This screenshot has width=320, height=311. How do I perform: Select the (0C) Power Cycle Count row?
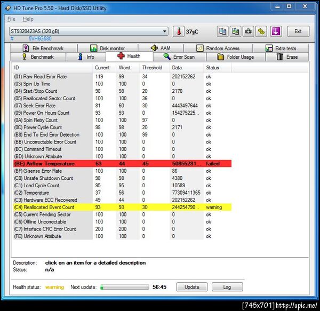coord(122,127)
